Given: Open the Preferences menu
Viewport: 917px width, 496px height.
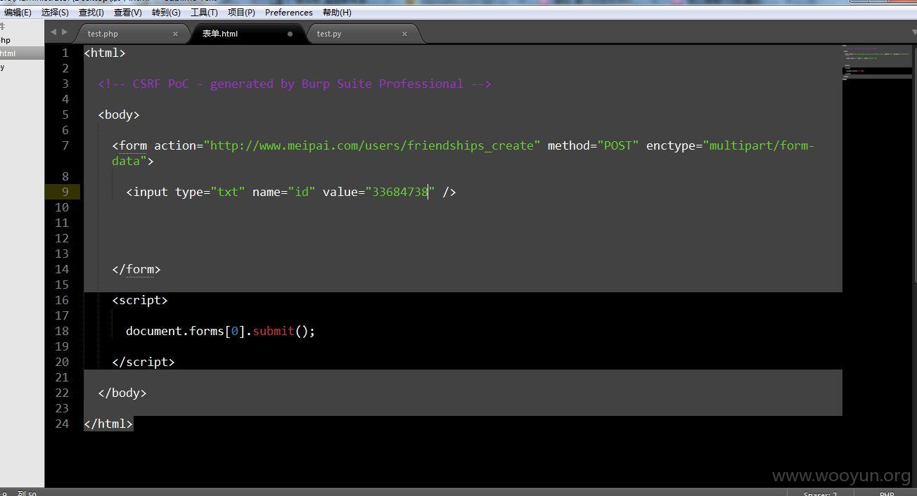Looking at the screenshot, I should 288,13.
